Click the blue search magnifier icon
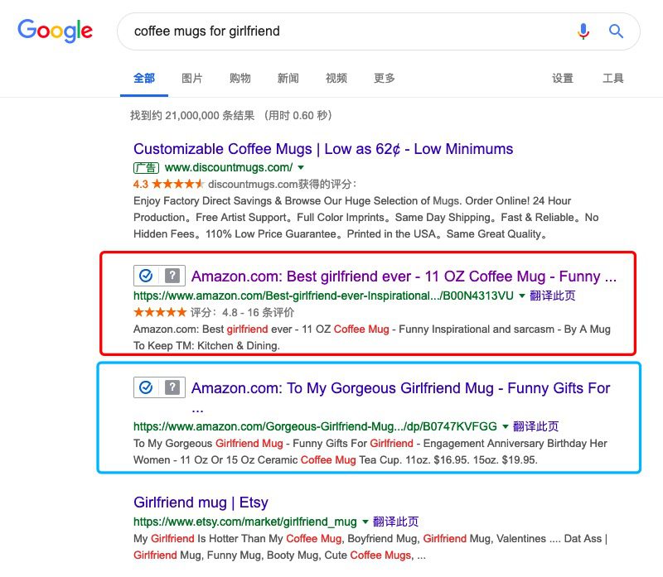The width and height of the screenshot is (663, 577). tap(616, 31)
